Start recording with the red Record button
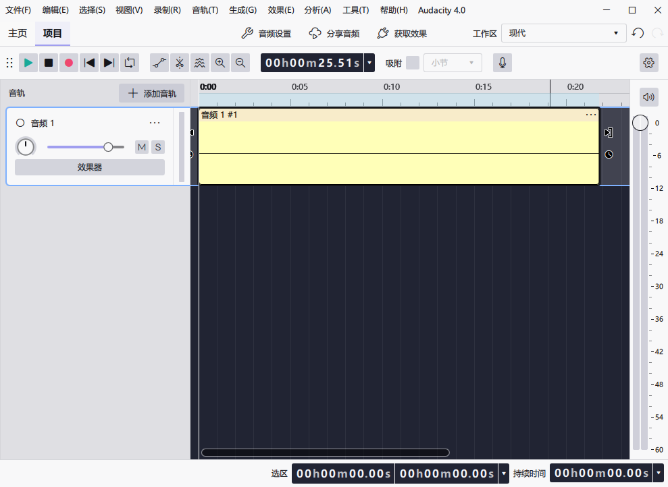 click(69, 63)
